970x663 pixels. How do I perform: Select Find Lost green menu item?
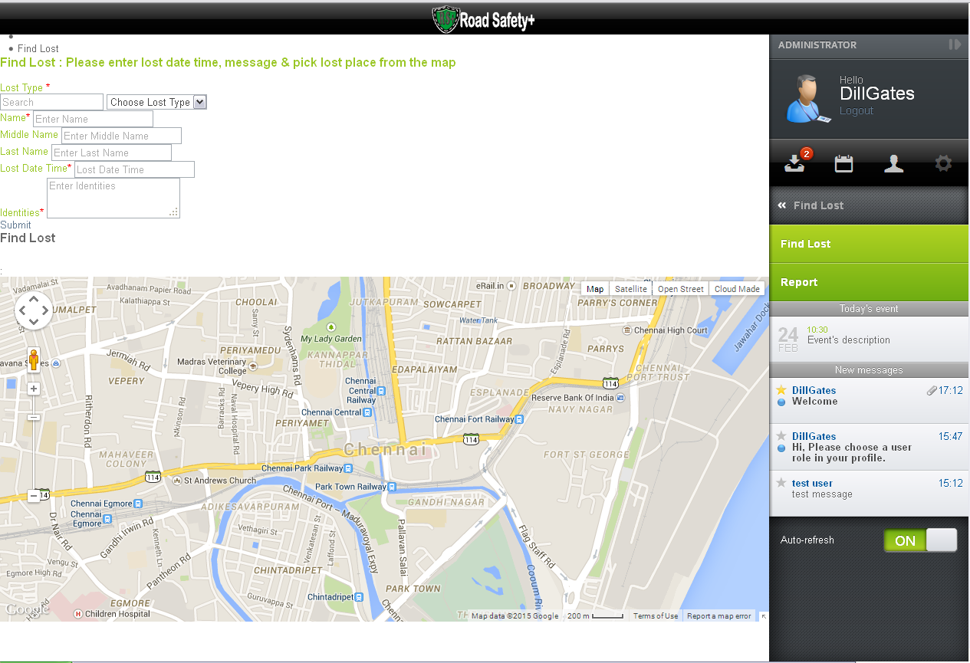coord(870,244)
